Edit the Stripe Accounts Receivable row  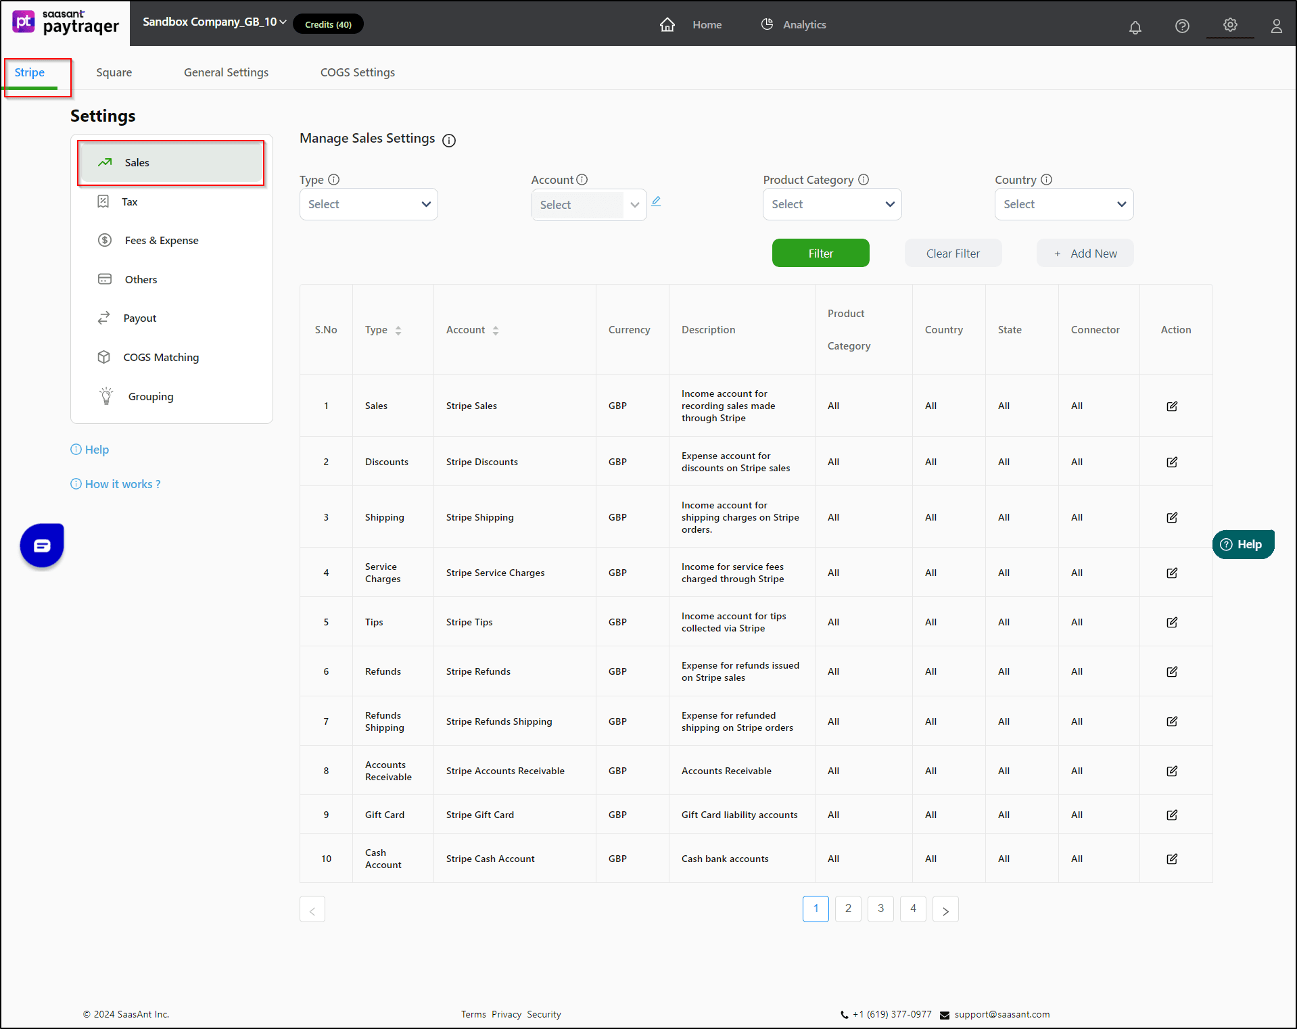1172,771
